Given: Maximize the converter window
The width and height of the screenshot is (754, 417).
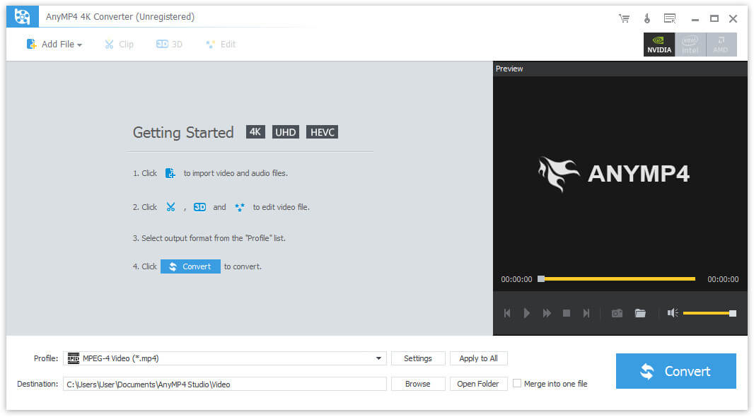Looking at the screenshot, I should pyautogui.click(x=714, y=19).
